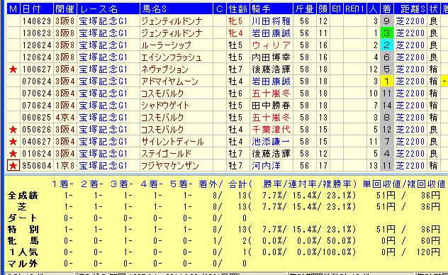Click the green 3rd-place cell for 130623
Image resolution: width=448 pixels, height=275 pixels.
click(x=387, y=33)
